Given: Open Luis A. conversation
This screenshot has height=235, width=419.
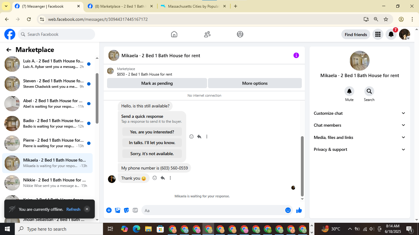Looking at the screenshot, I should (x=48, y=64).
